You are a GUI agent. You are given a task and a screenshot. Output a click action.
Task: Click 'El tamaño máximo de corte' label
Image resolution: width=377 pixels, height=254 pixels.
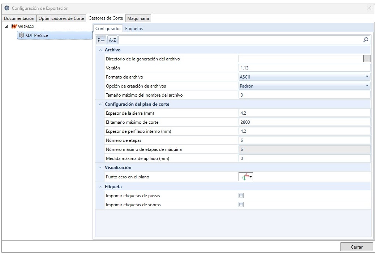click(132, 122)
